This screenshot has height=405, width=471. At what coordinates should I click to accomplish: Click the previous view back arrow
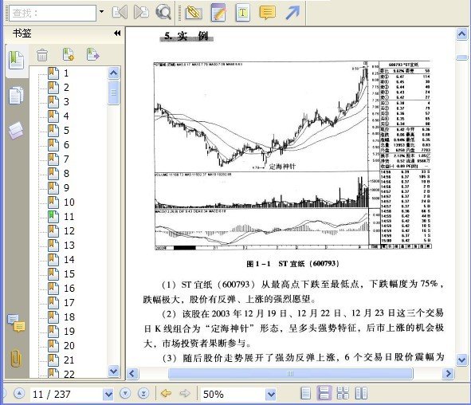166,393
